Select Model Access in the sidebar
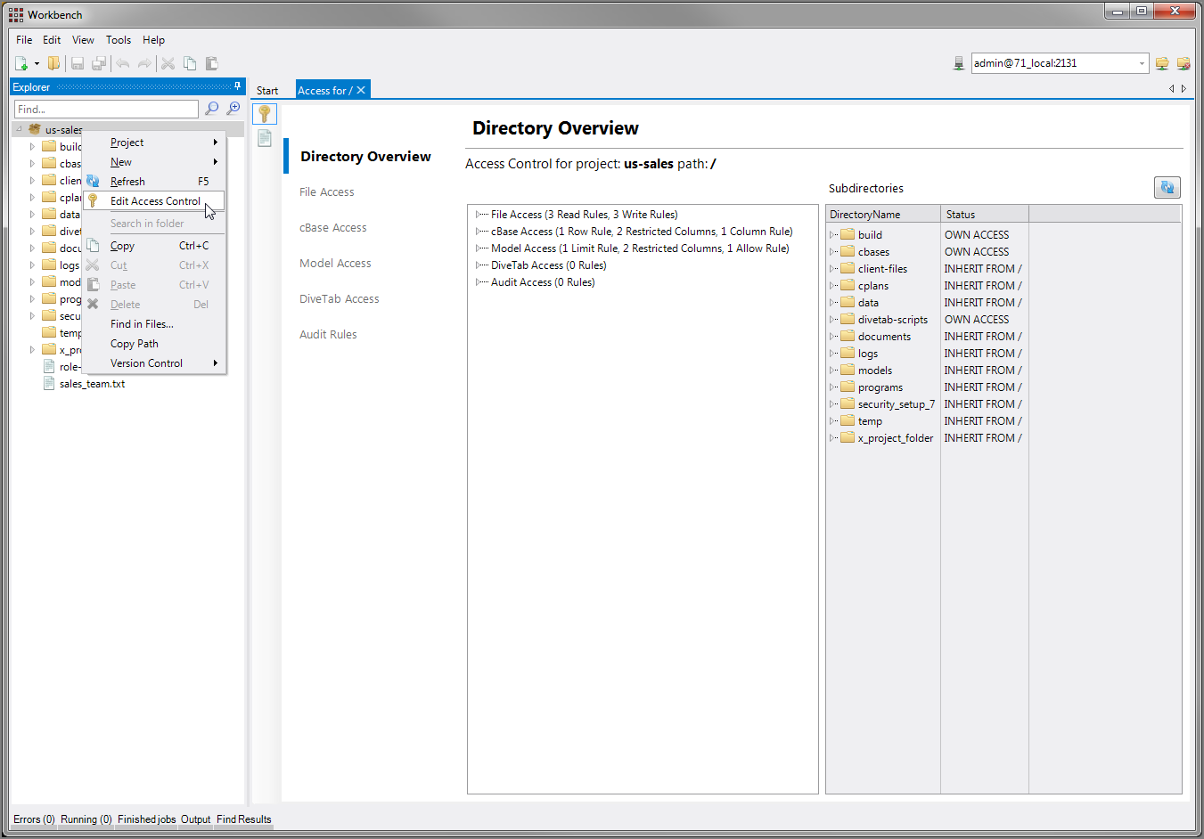Viewport: 1204px width, 839px height. click(x=335, y=263)
